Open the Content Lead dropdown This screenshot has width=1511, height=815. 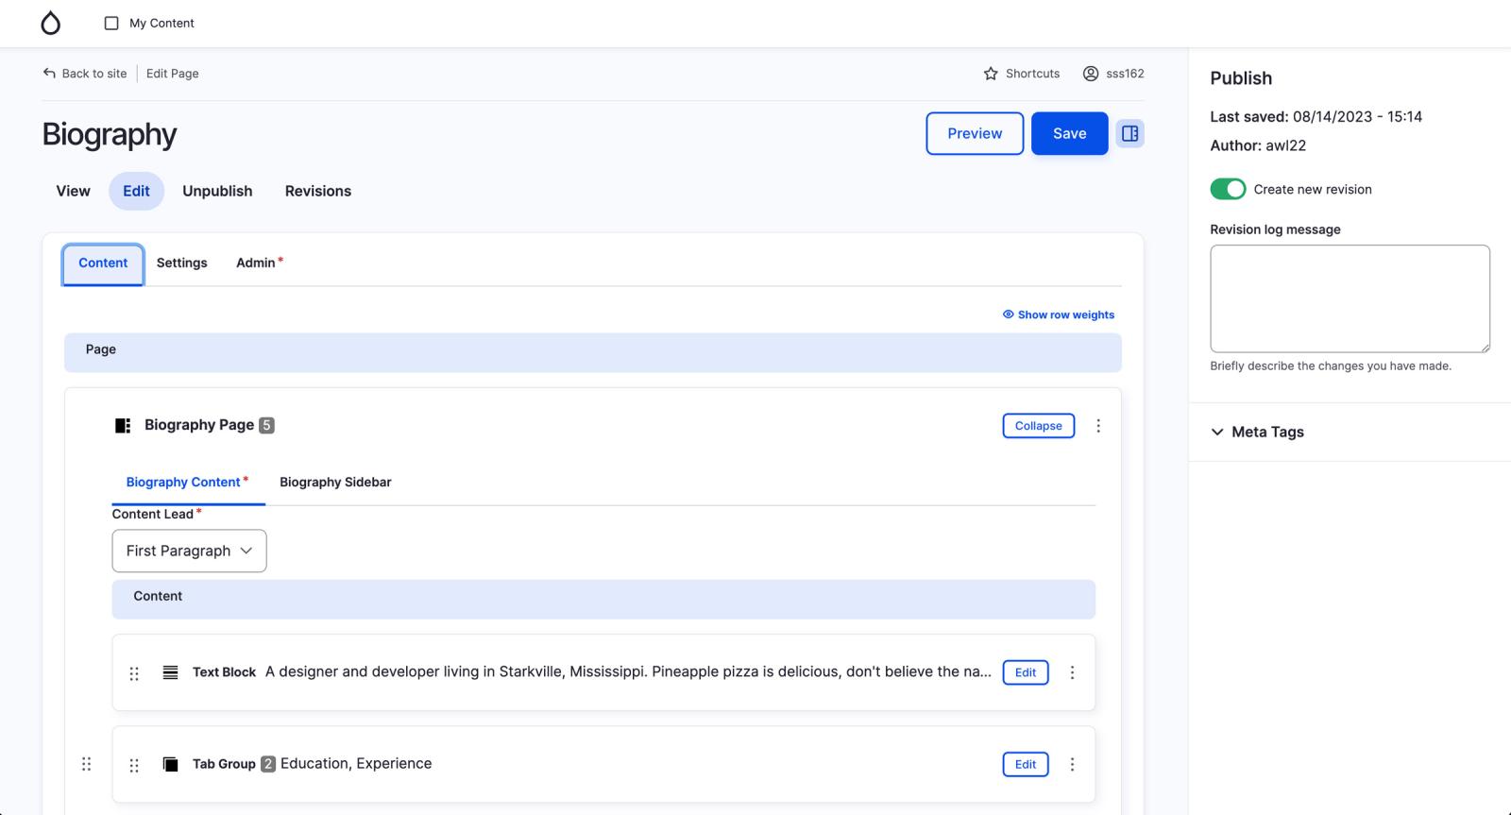coord(189,551)
